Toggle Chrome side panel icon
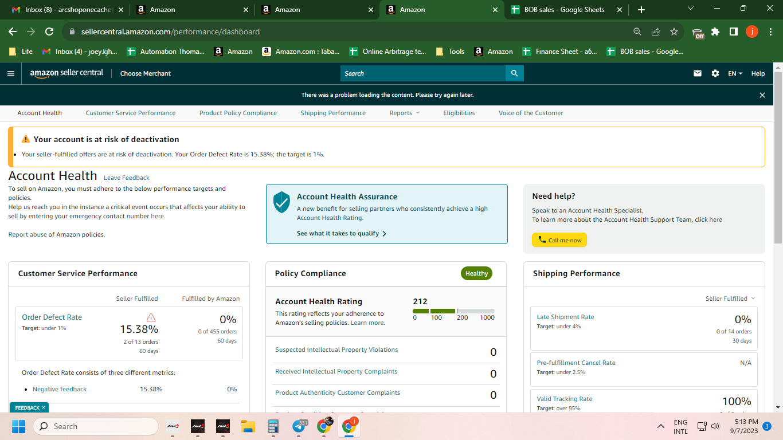The height and width of the screenshot is (440, 783). [x=734, y=32]
